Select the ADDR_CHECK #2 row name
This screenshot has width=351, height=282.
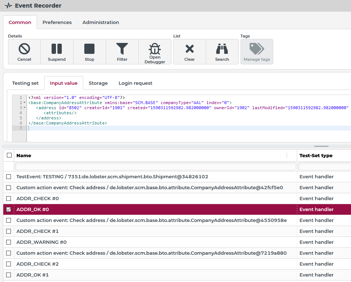[x=38, y=264]
